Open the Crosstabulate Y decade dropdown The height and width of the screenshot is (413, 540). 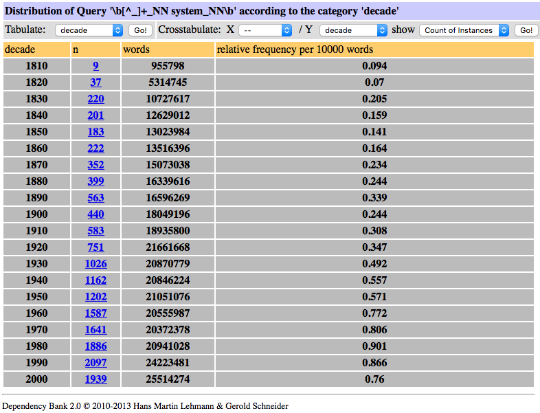click(x=353, y=30)
